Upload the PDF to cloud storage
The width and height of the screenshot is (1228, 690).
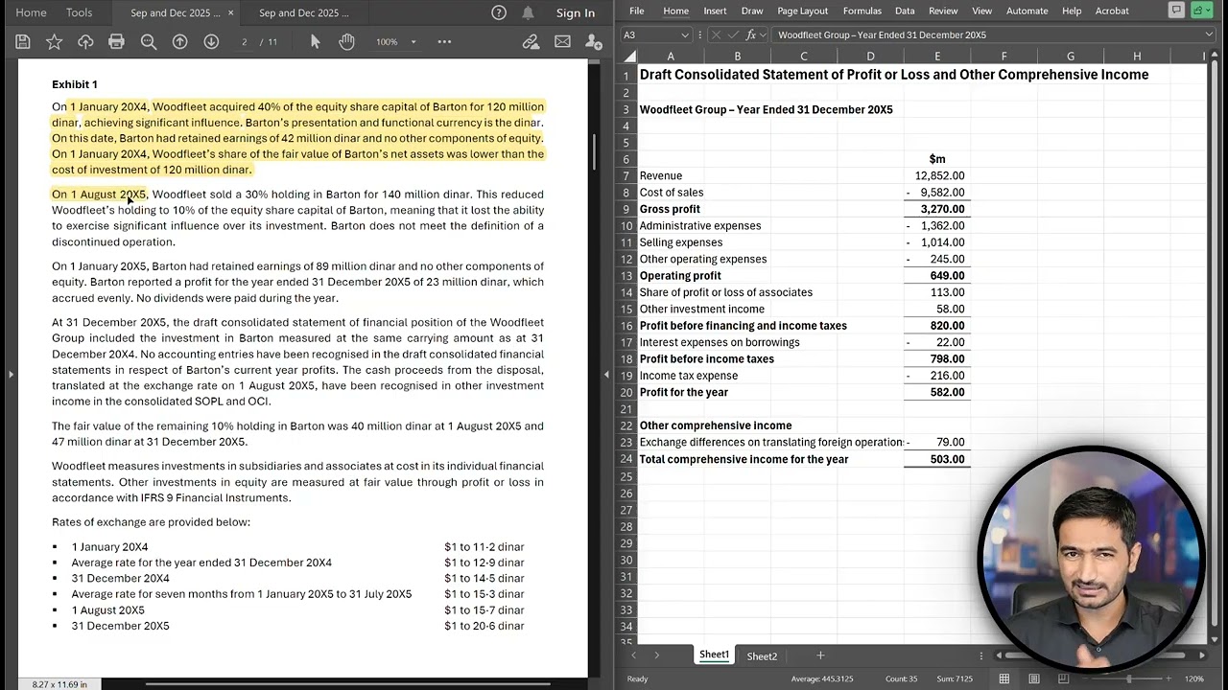pyautogui.click(x=85, y=42)
